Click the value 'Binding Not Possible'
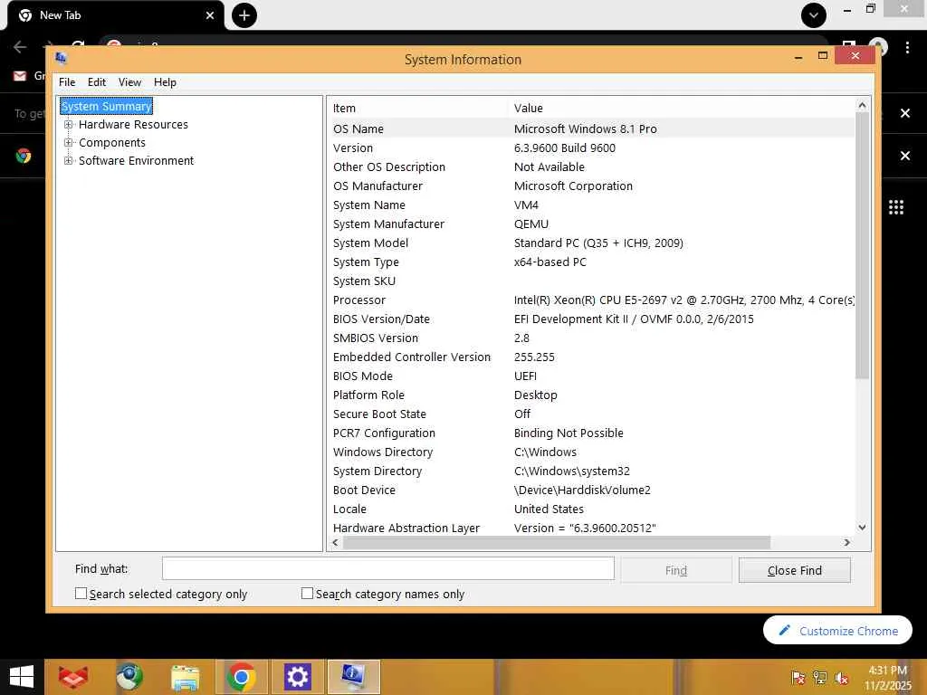 pyautogui.click(x=569, y=433)
